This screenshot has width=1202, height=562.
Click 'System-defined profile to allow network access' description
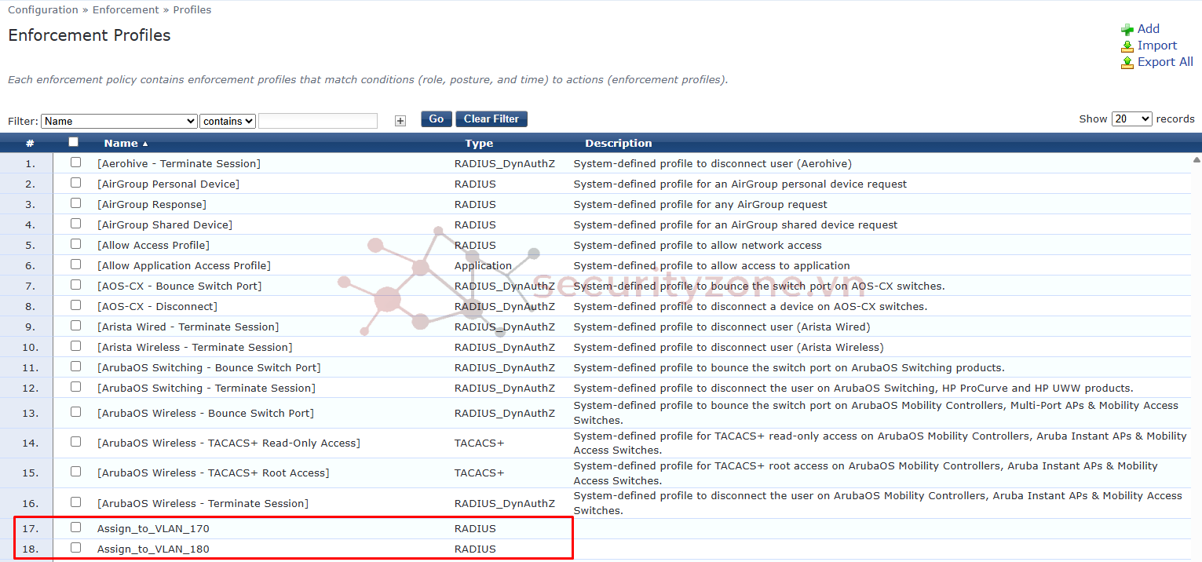tap(697, 246)
